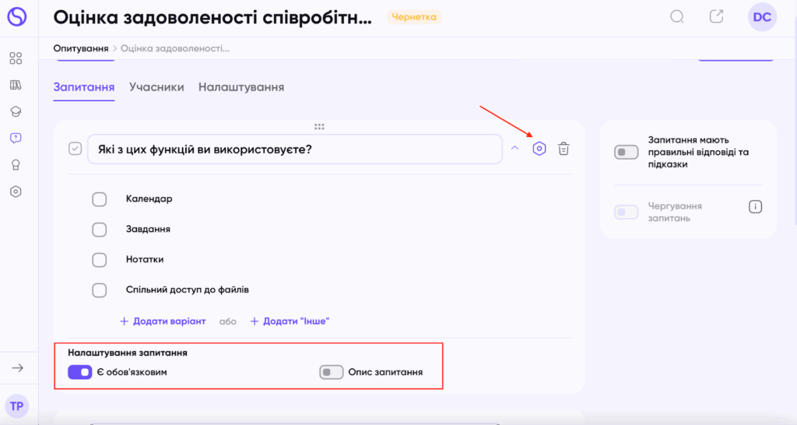Click info icon beside Чергування запитань
This screenshot has height=425, width=797.
point(755,207)
